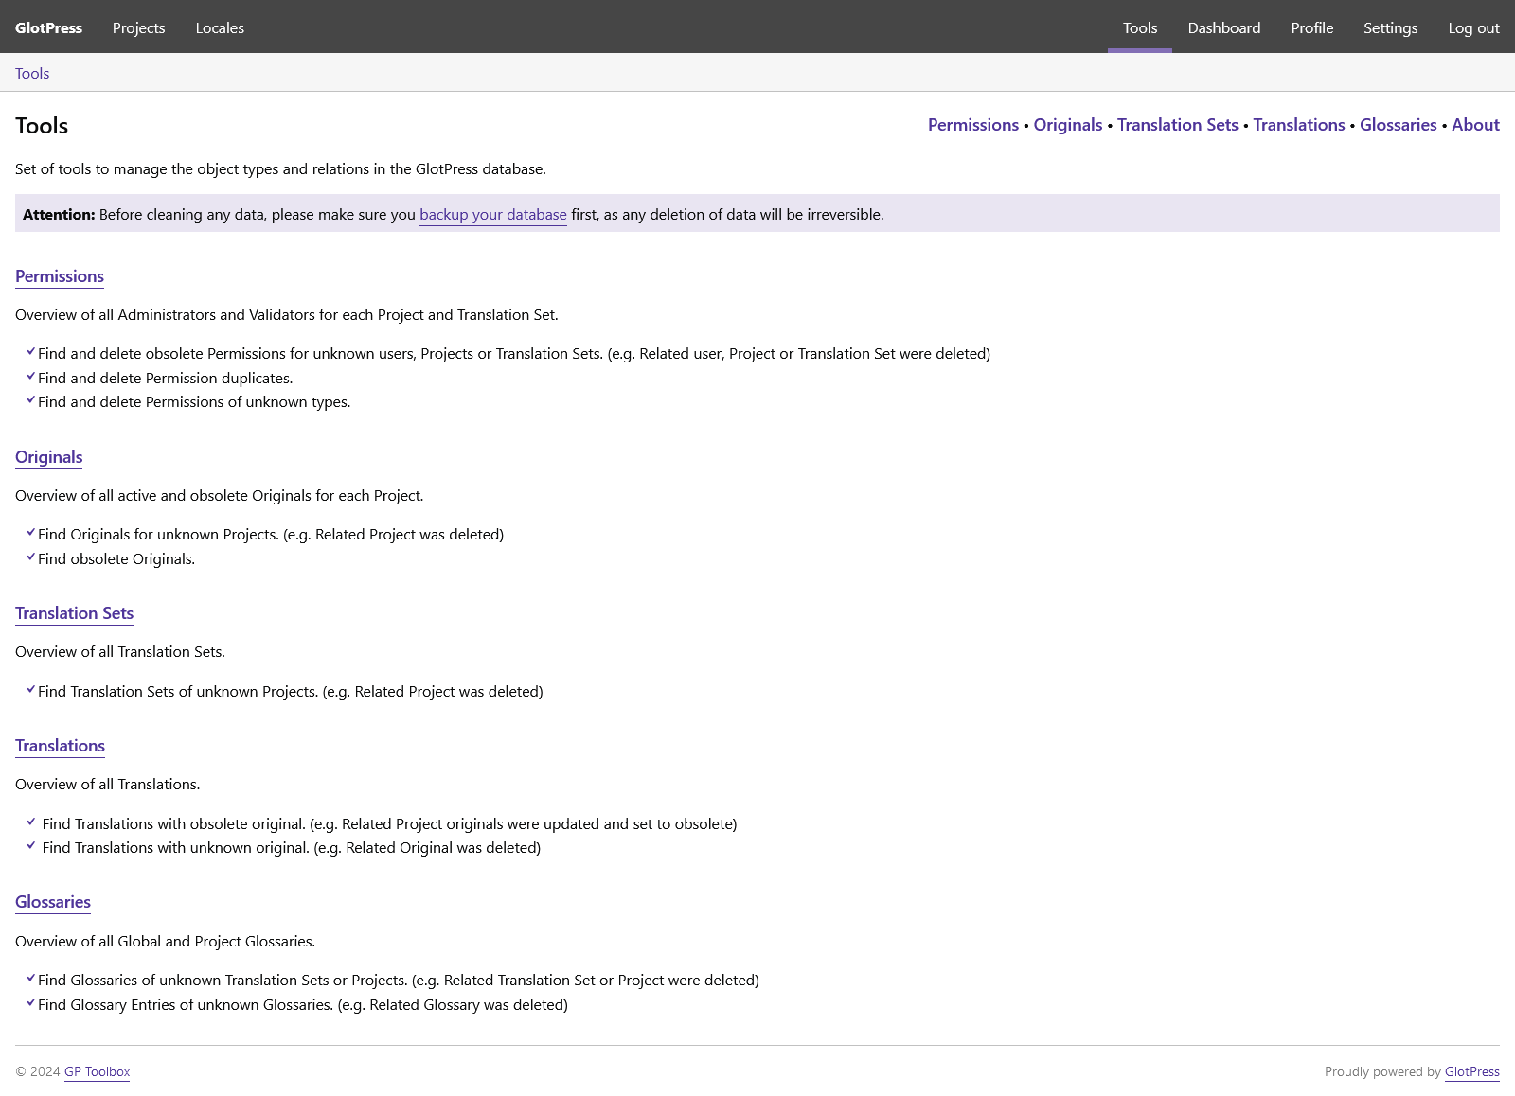1515x1096 pixels.
Task: Jump to Translations via the header shortcuts
Action: 1299,125
